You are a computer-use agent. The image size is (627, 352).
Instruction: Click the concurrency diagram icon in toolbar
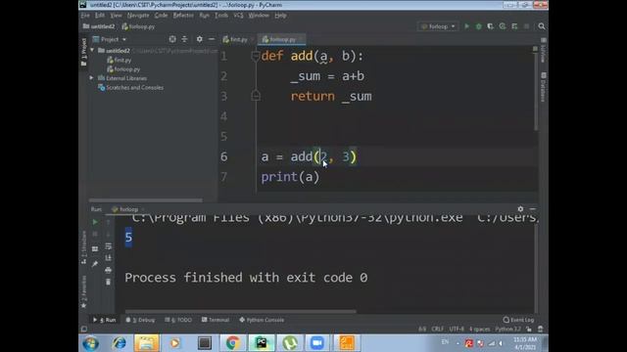coord(514,26)
